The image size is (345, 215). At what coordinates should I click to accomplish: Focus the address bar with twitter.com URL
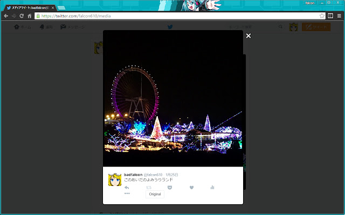[x=180, y=16]
